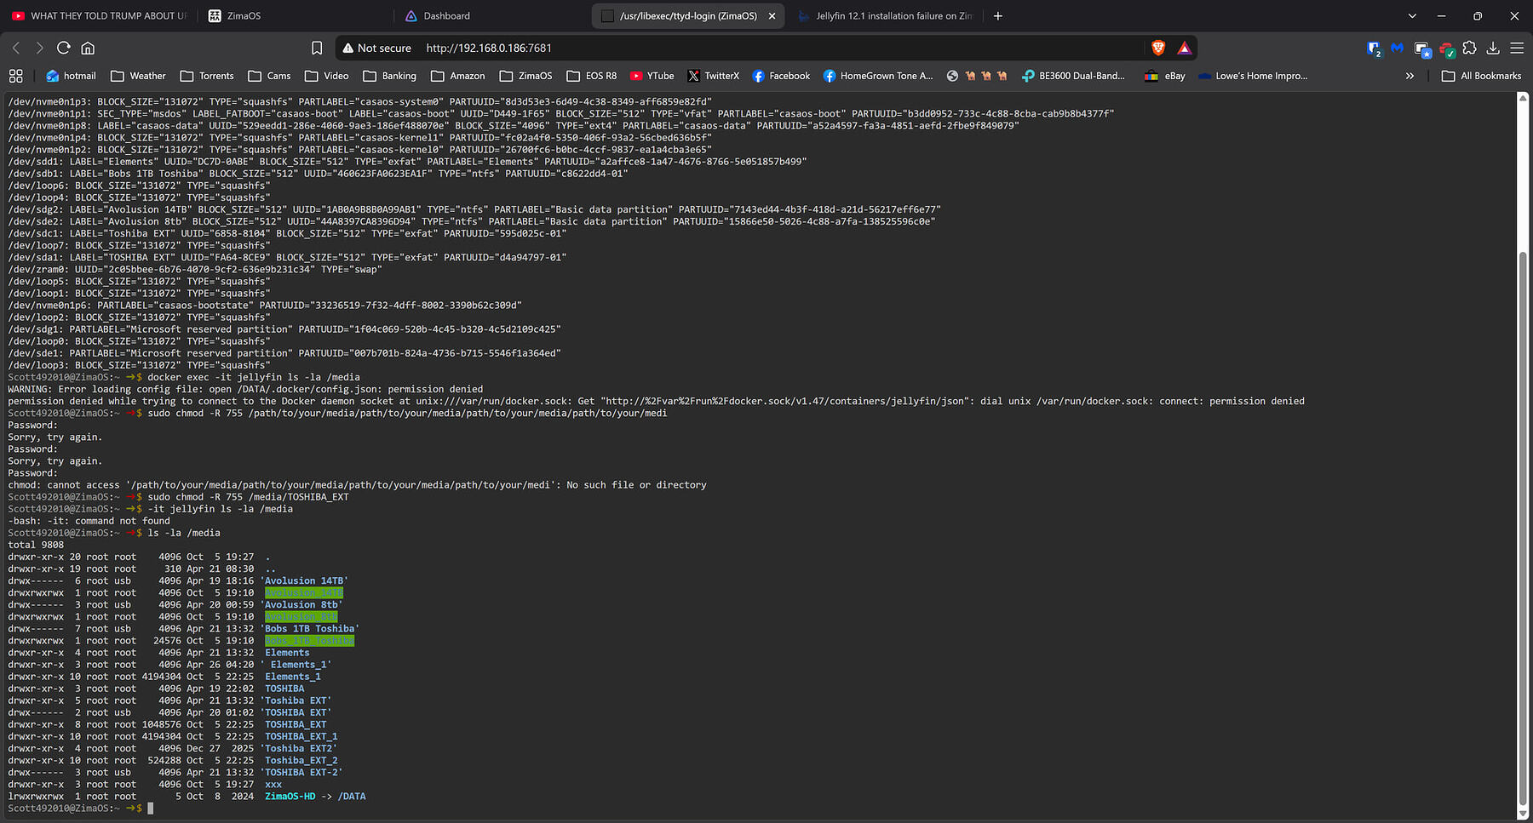Show hidden bookmarks overflow chevron
This screenshot has width=1533, height=823.
tap(1410, 76)
